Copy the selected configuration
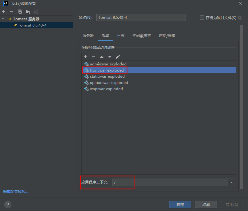This screenshot has width=248, height=211. click(x=20, y=12)
